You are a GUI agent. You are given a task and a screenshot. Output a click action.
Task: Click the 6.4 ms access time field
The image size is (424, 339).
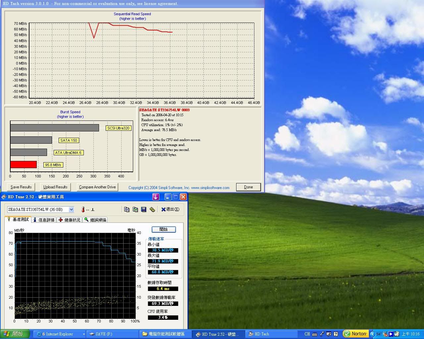click(x=163, y=289)
